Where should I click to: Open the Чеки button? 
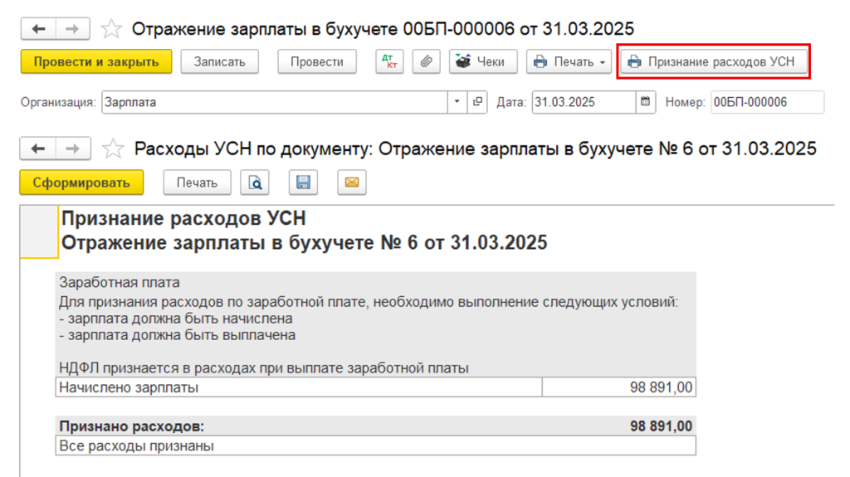483,61
